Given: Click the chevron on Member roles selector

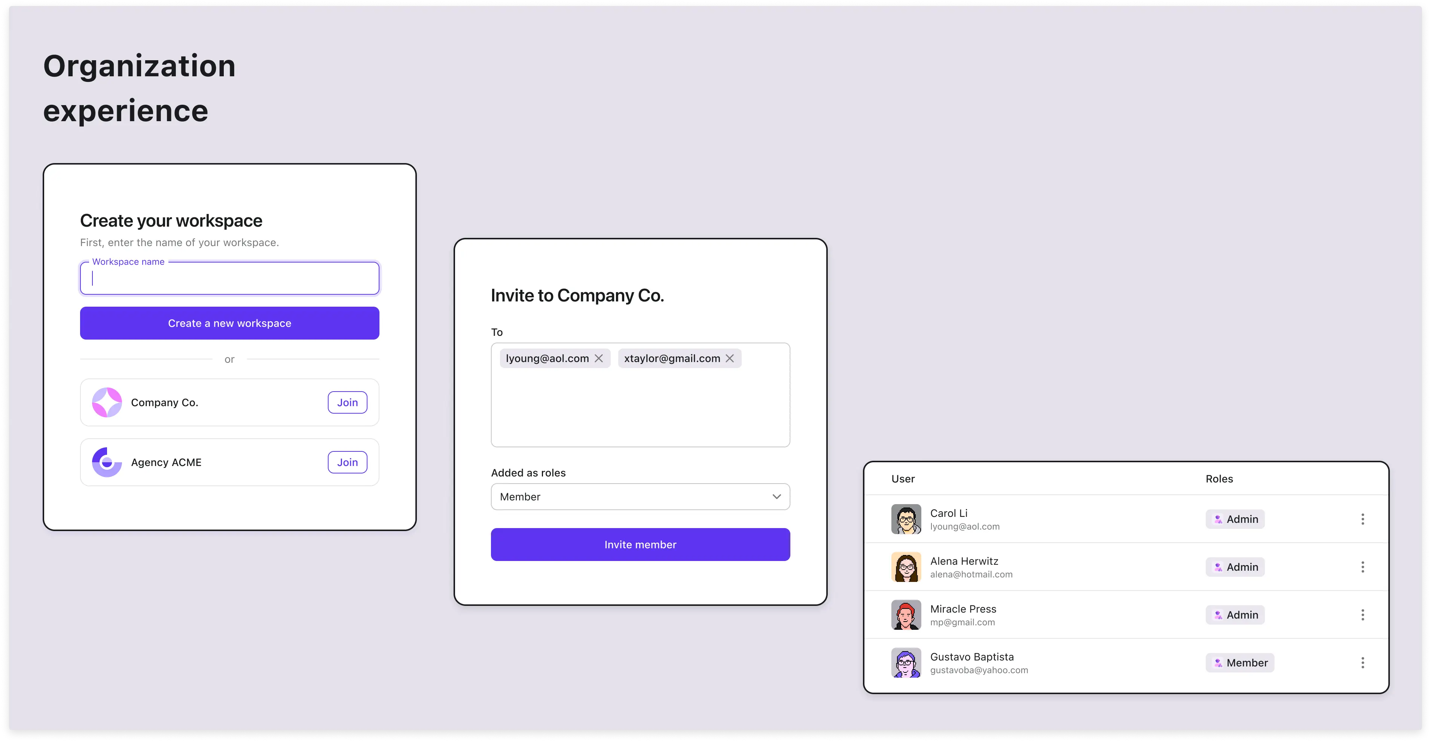Looking at the screenshot, I should coord(776,496).
